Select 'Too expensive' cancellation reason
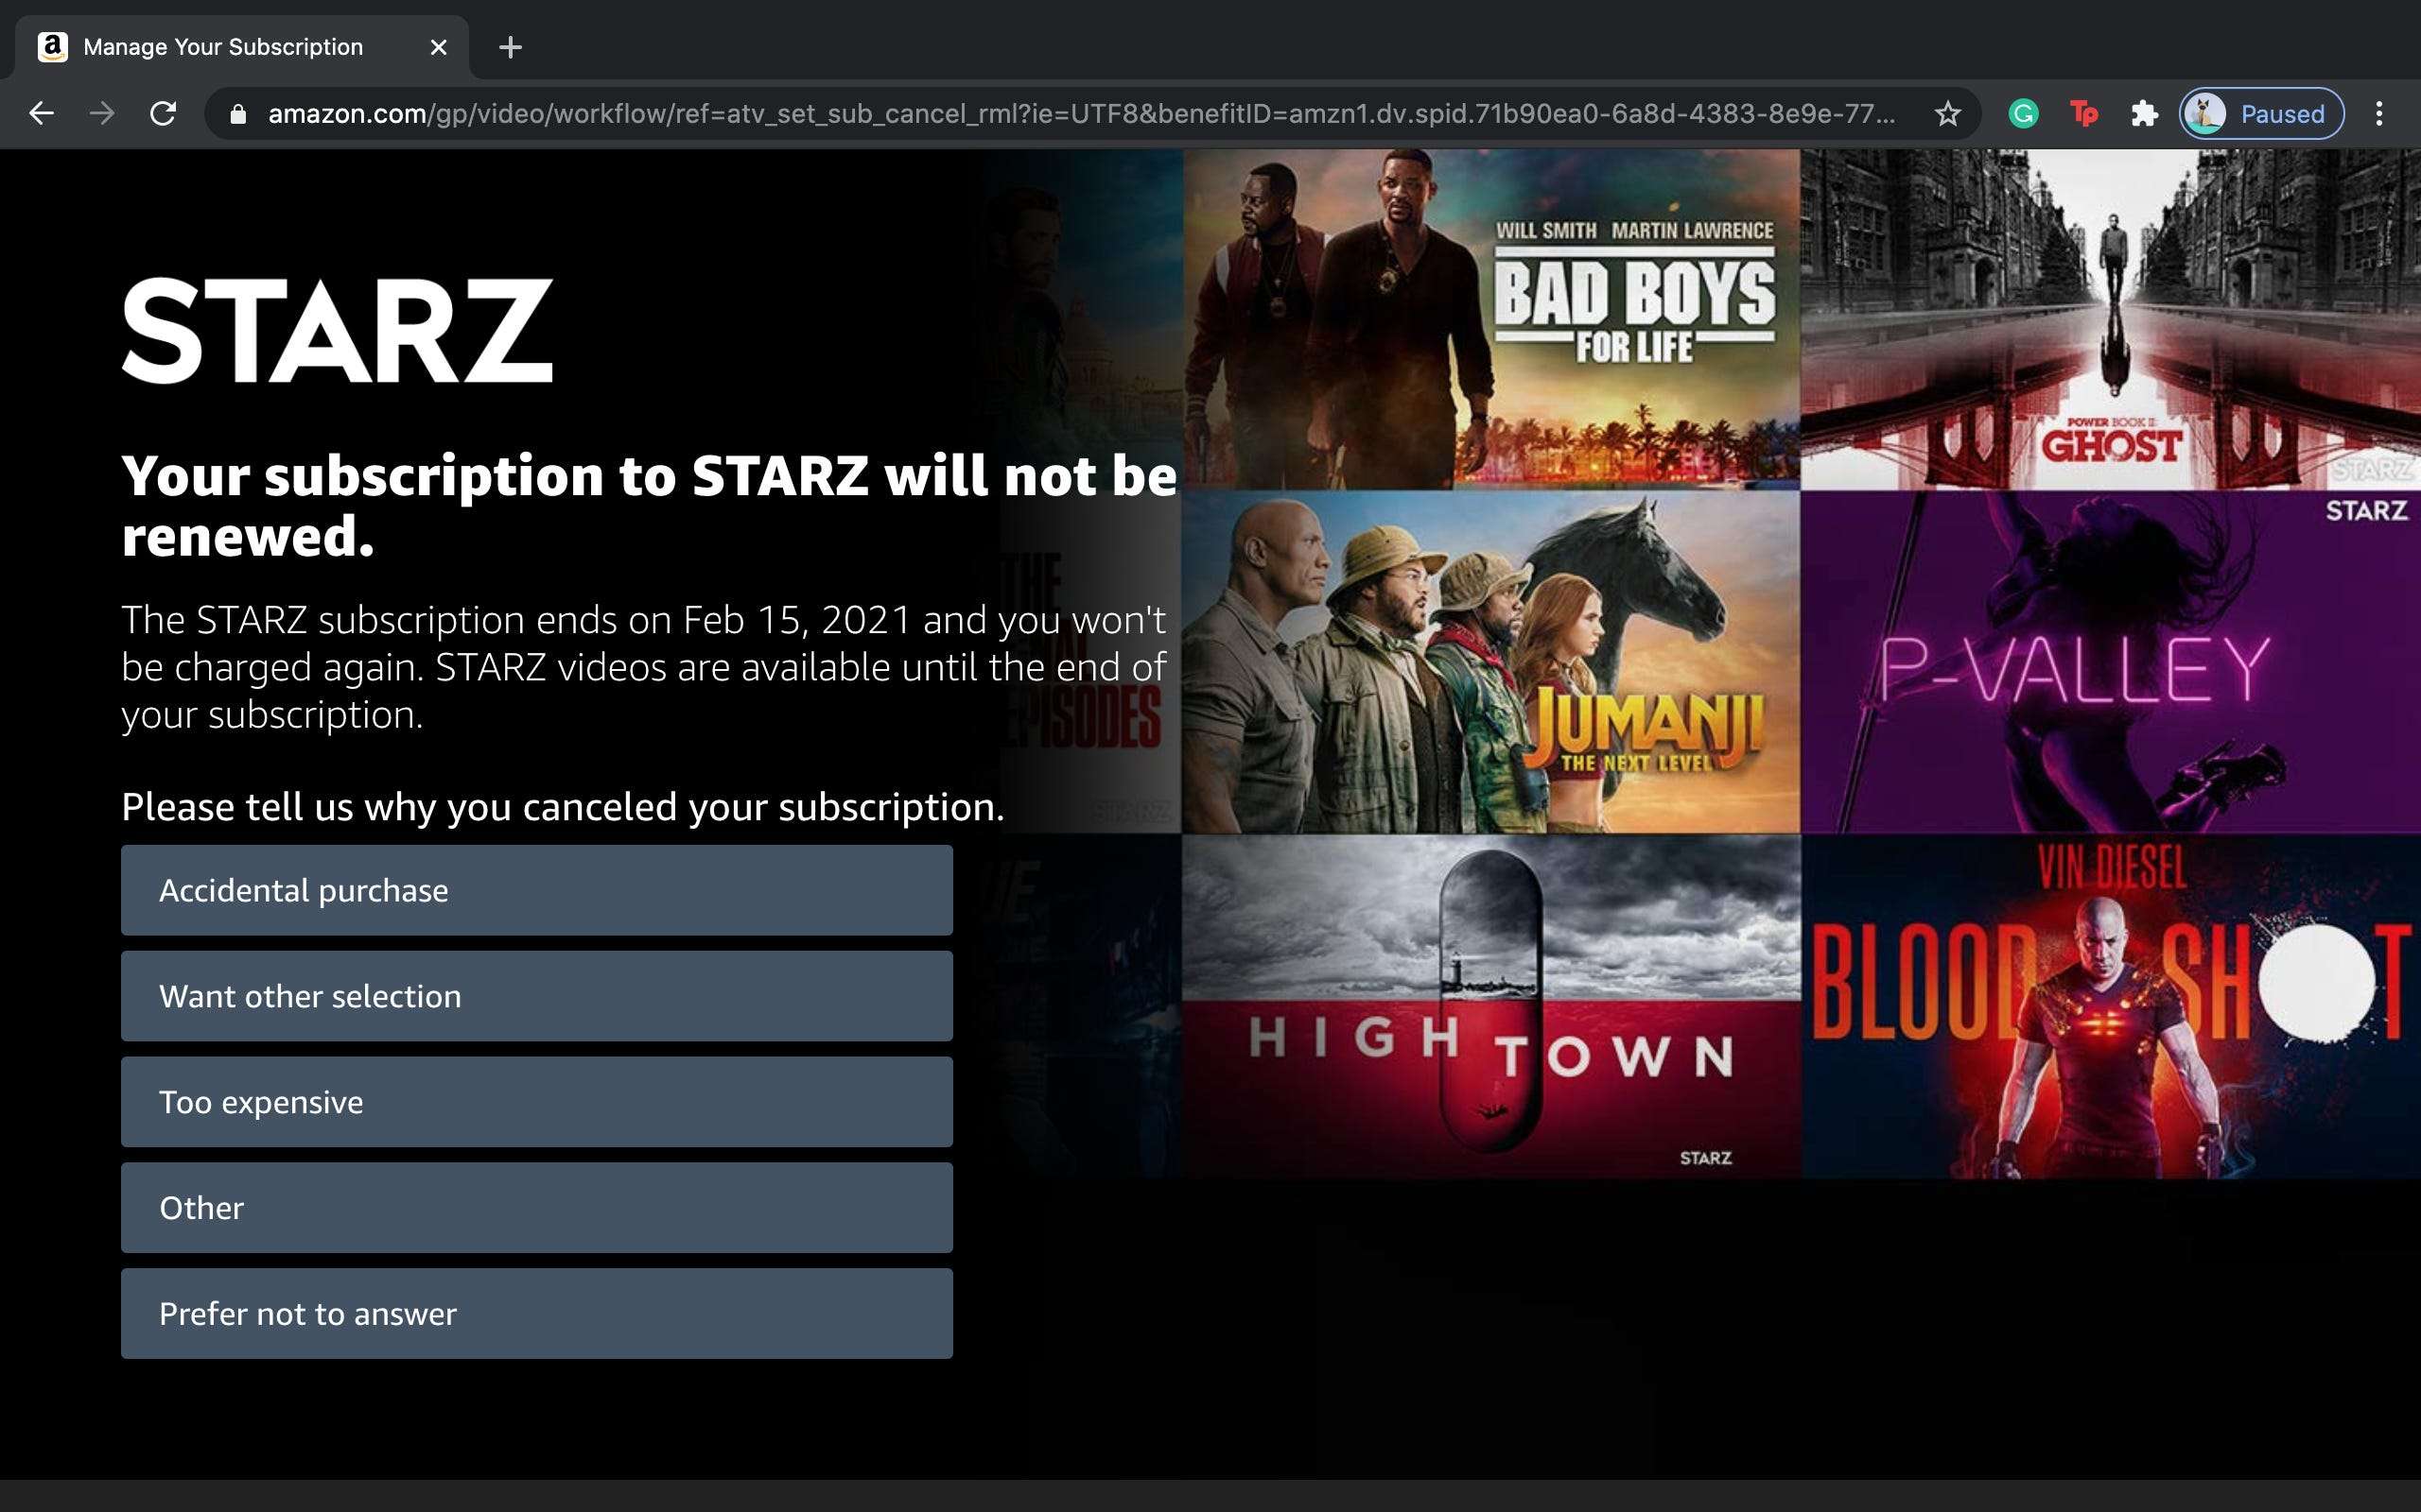2421x1512 pixels. point(535,1101)
